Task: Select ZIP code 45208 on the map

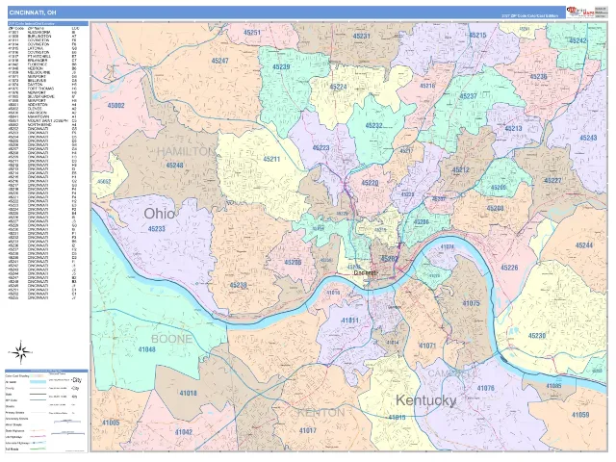Action: pos(495,208)
